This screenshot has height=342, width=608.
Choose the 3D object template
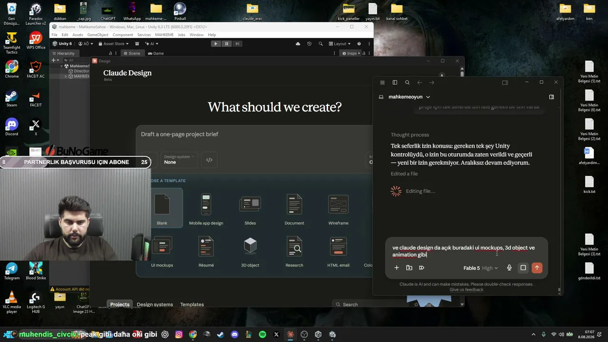pyautogui.click(x=250, y=252)
